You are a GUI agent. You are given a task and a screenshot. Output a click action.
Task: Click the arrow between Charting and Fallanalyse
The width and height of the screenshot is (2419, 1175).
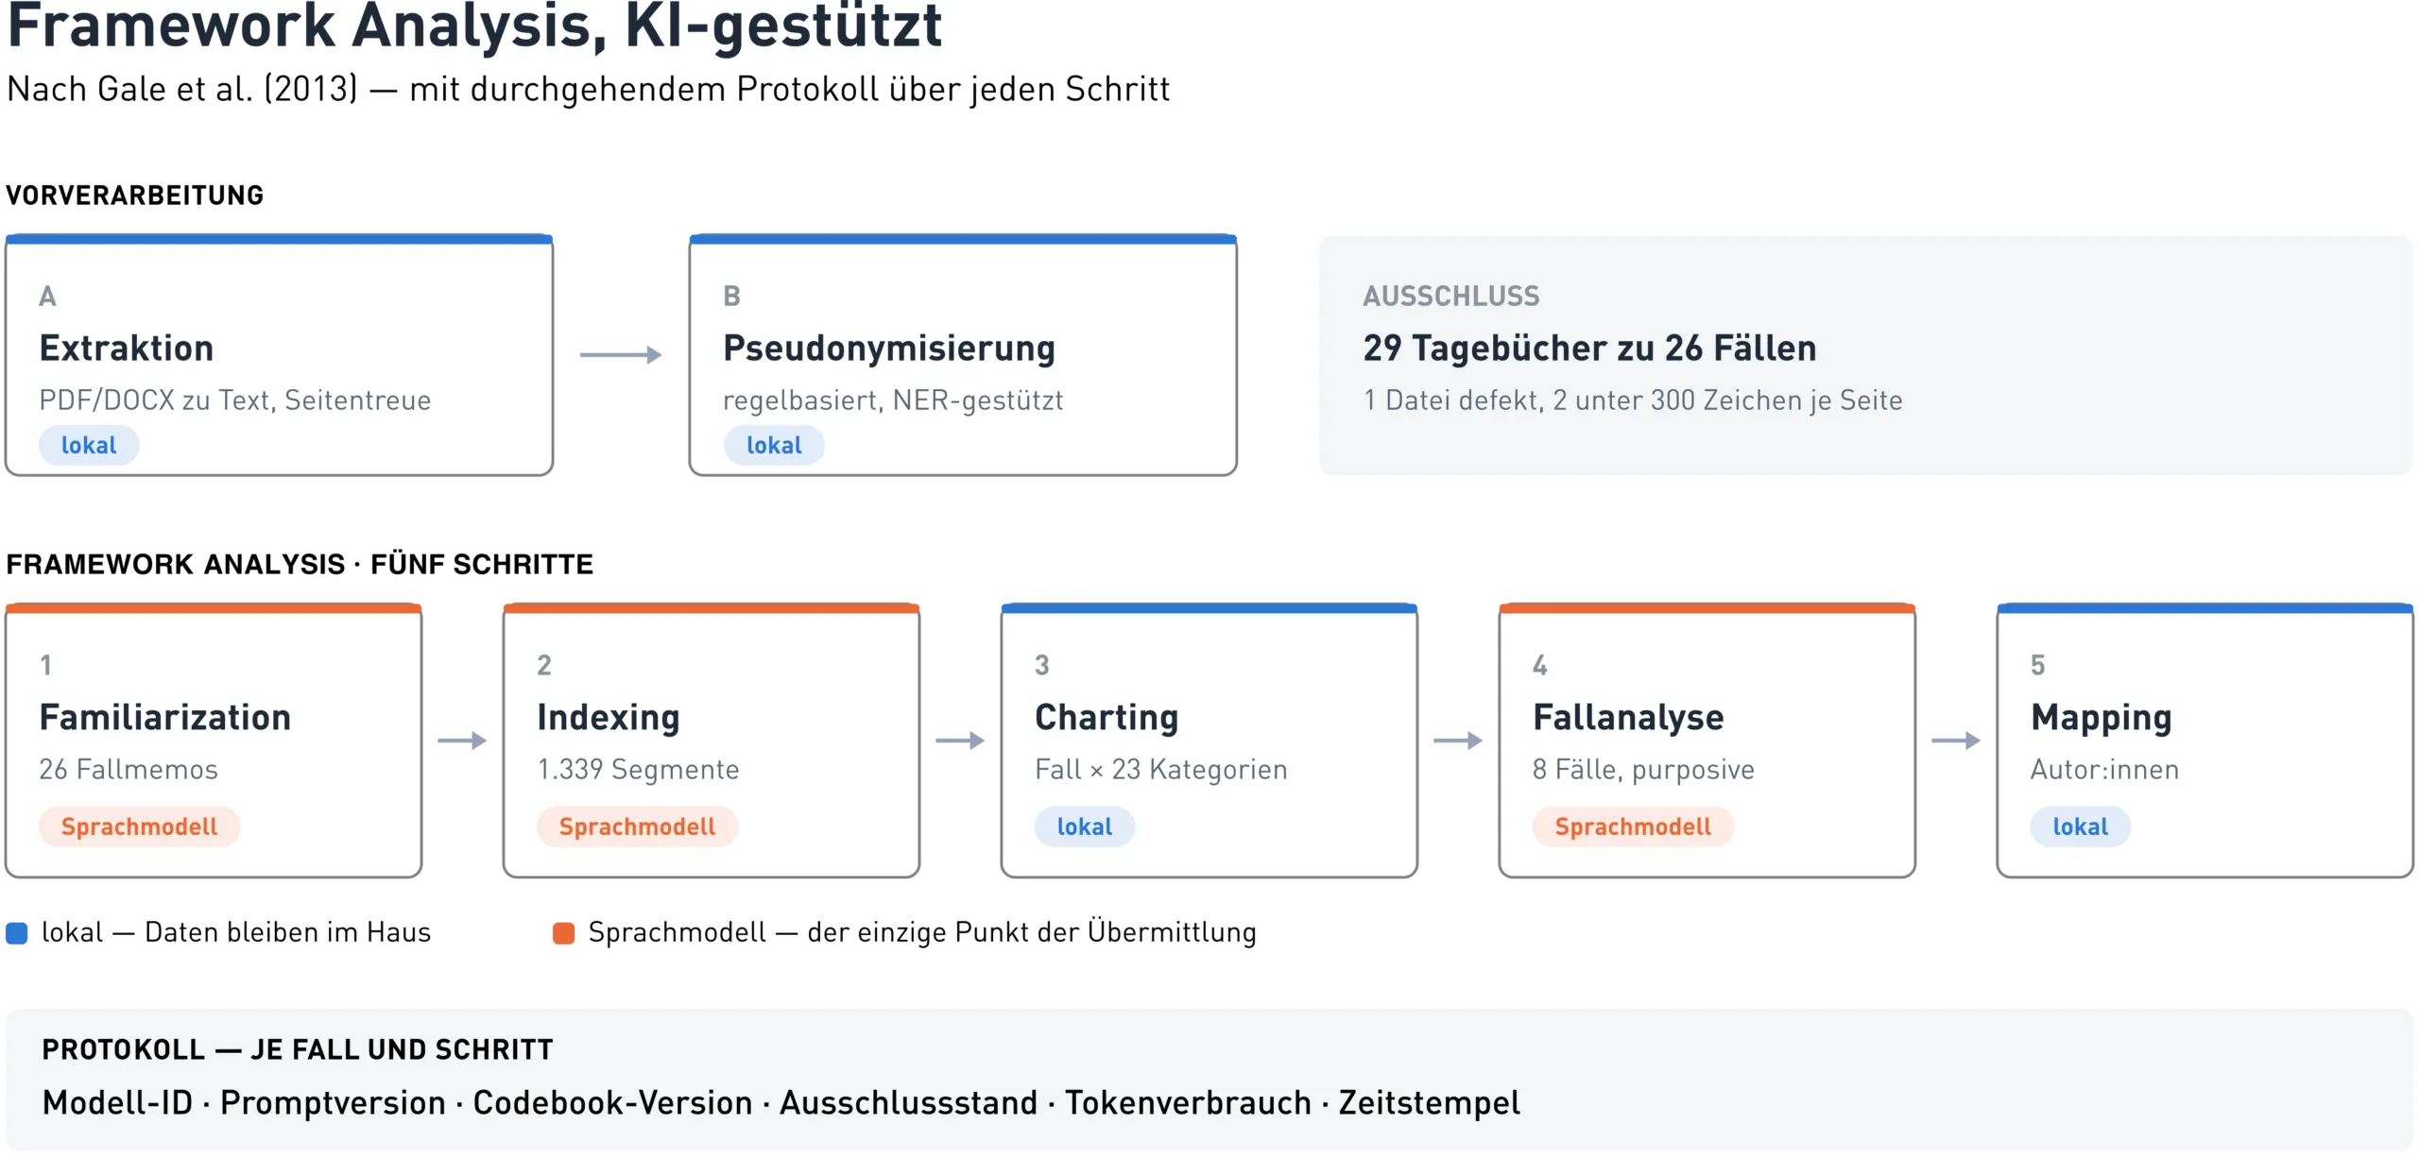pyautogui.click(x=1458, y=741)
